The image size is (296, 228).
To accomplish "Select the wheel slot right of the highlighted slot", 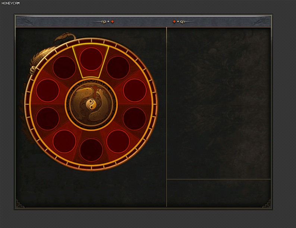I will [x=118, y=68].
